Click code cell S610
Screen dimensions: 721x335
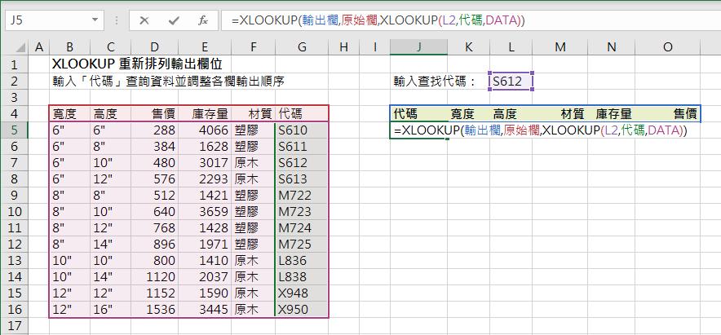[x=302, y=130]
